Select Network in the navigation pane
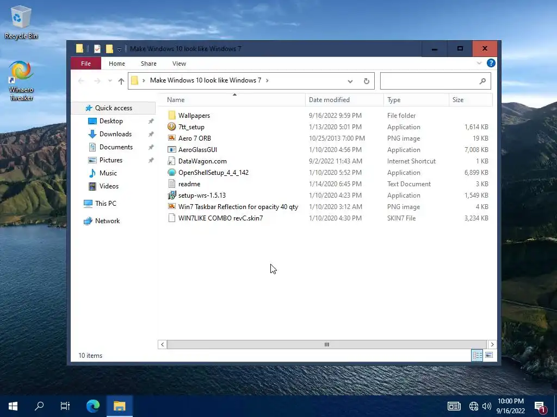Screen dimensions: 557x417 pos(107,221)
